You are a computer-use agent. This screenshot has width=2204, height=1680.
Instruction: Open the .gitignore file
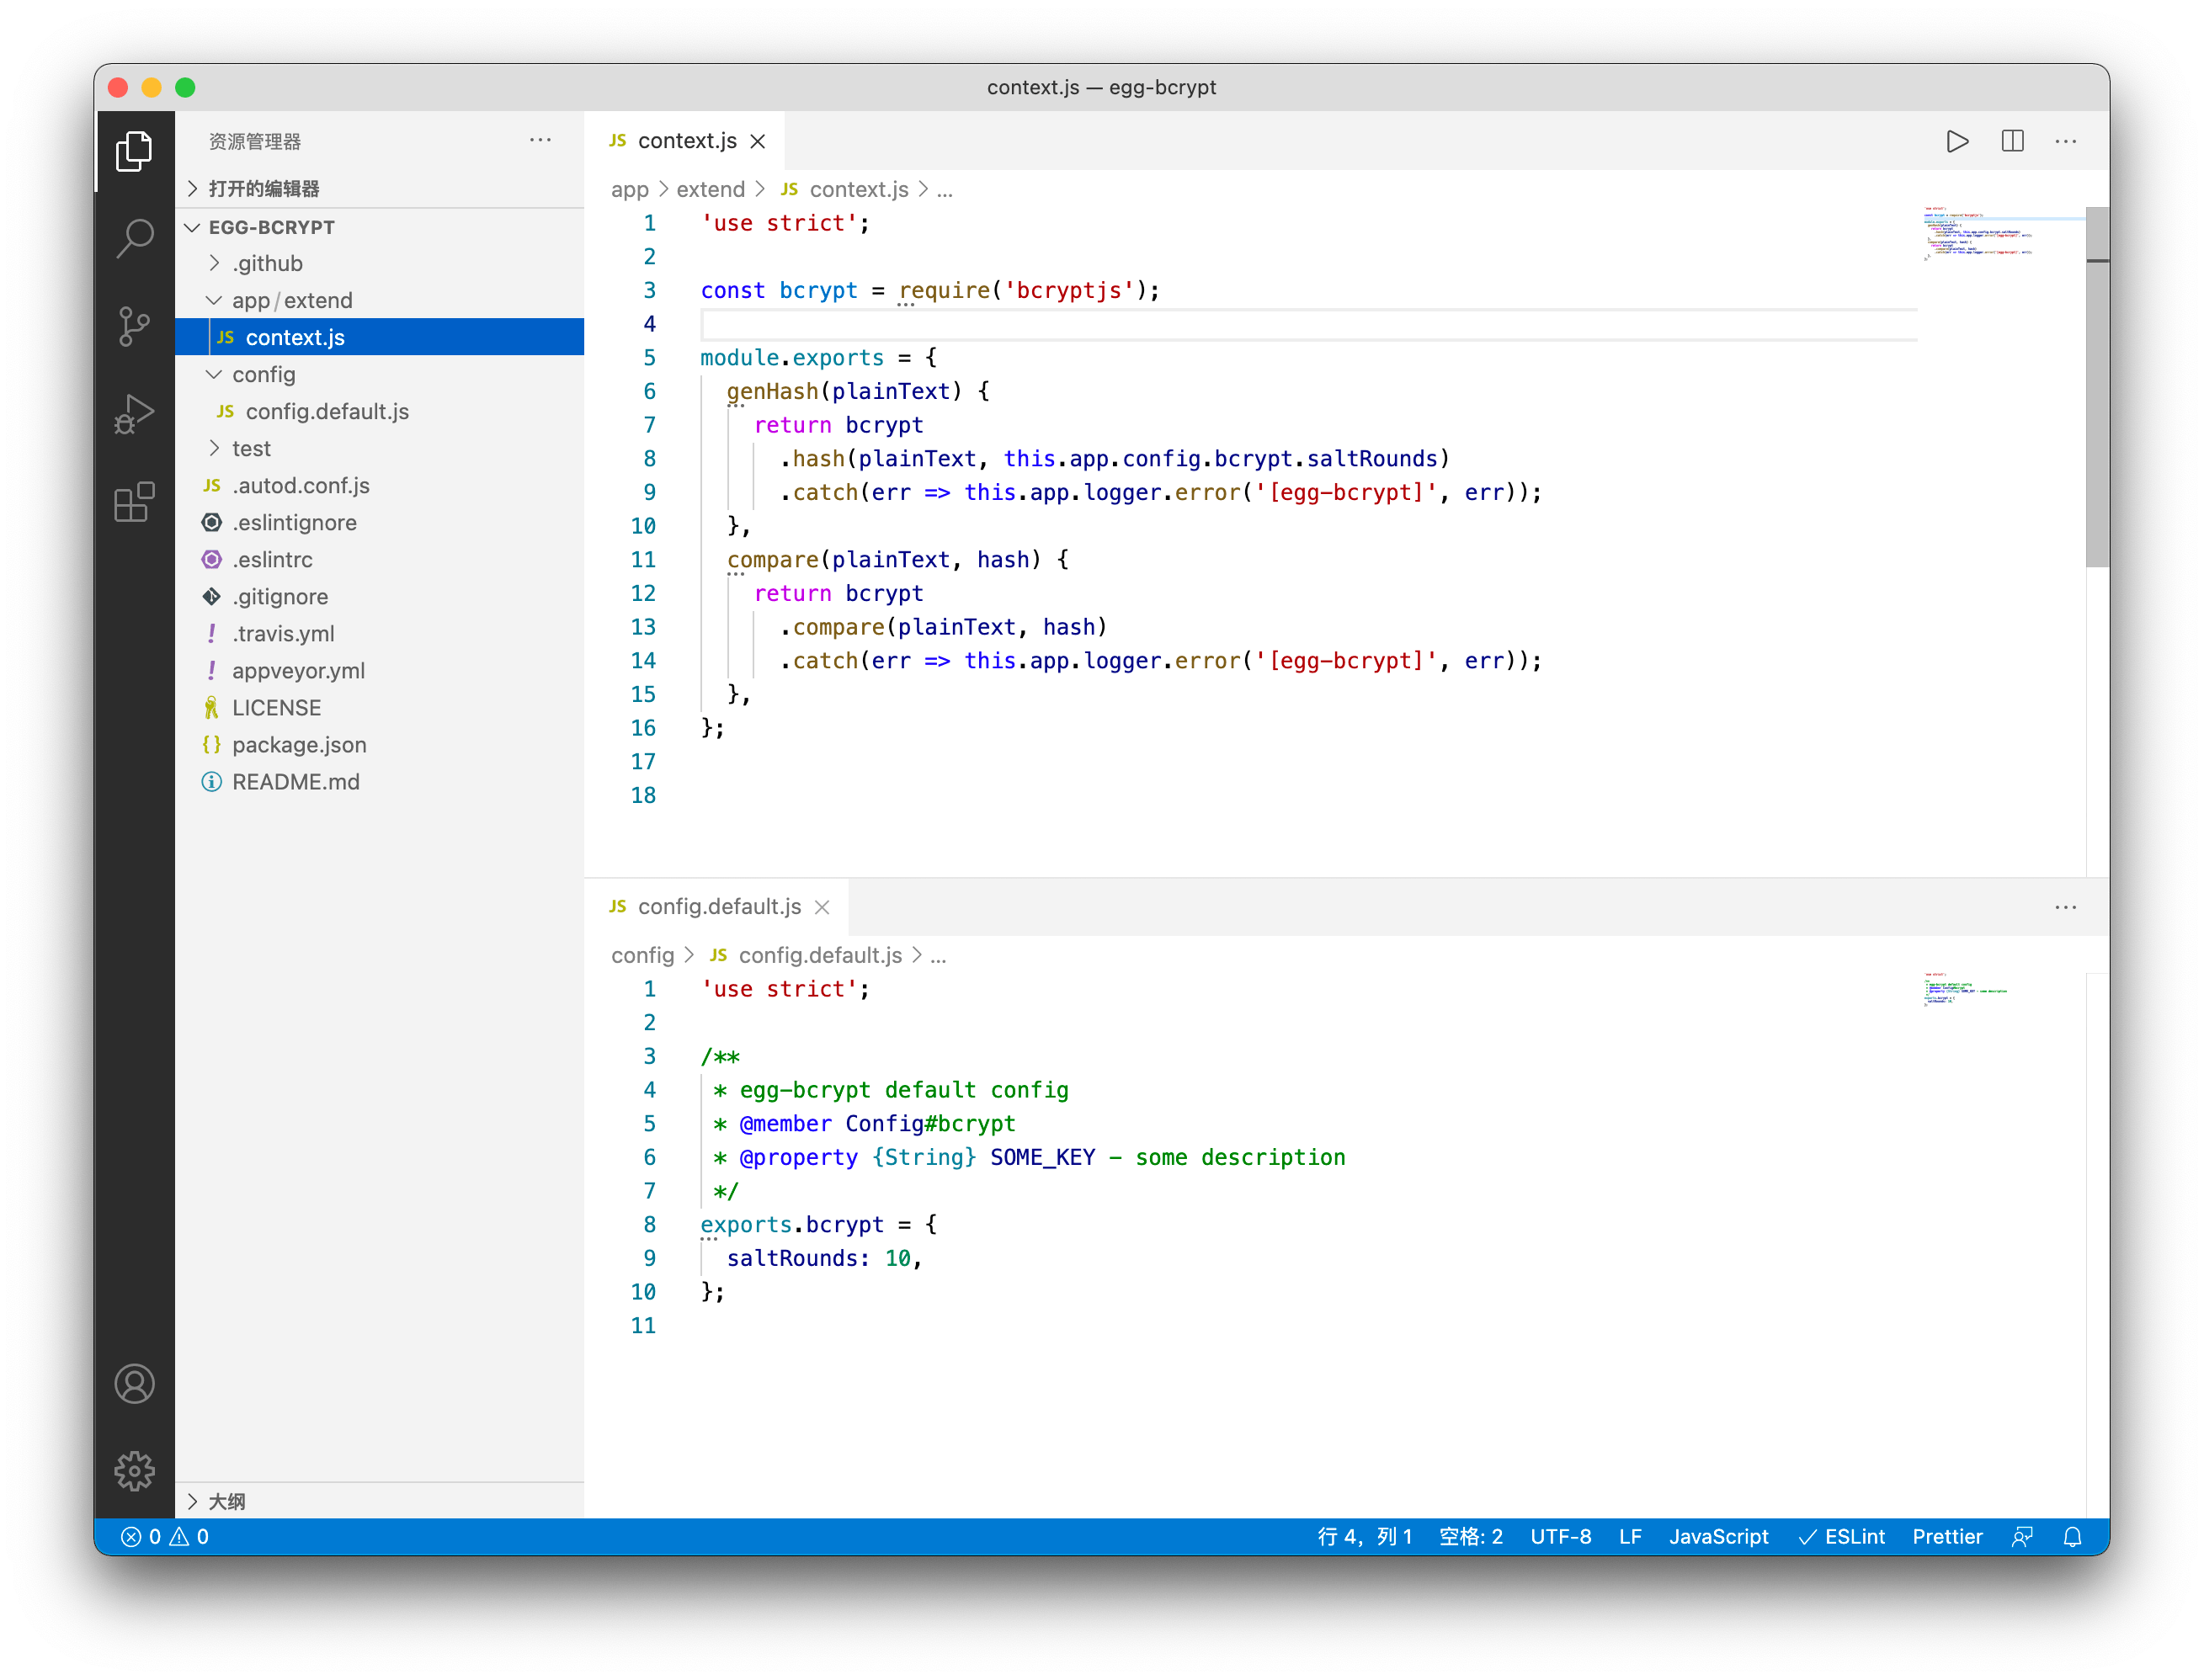pos(380,596)
